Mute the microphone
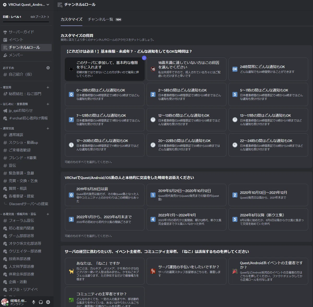This screenshot has height=307, width=313. (34, 302)
